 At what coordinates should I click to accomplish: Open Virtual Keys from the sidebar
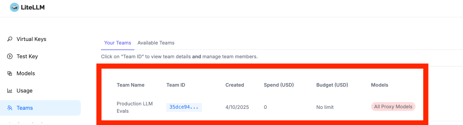pyautogui.click(x=31, y=39)
